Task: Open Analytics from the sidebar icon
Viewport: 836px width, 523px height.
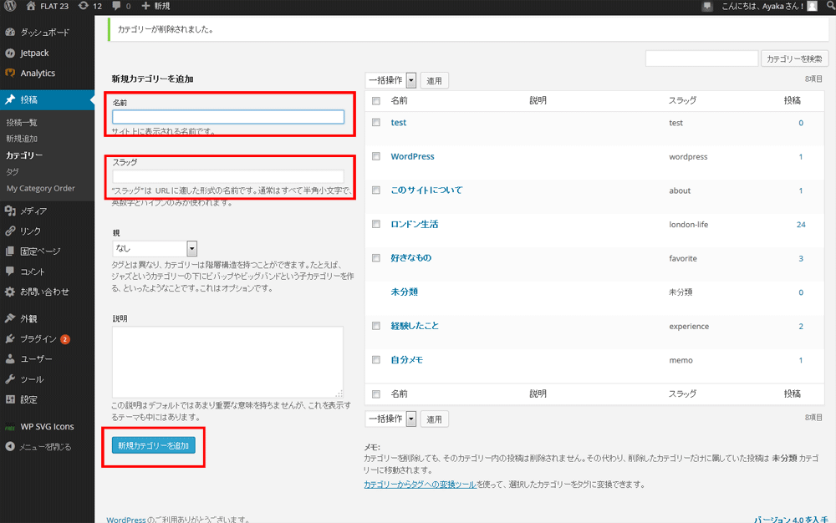Action: 10,73
